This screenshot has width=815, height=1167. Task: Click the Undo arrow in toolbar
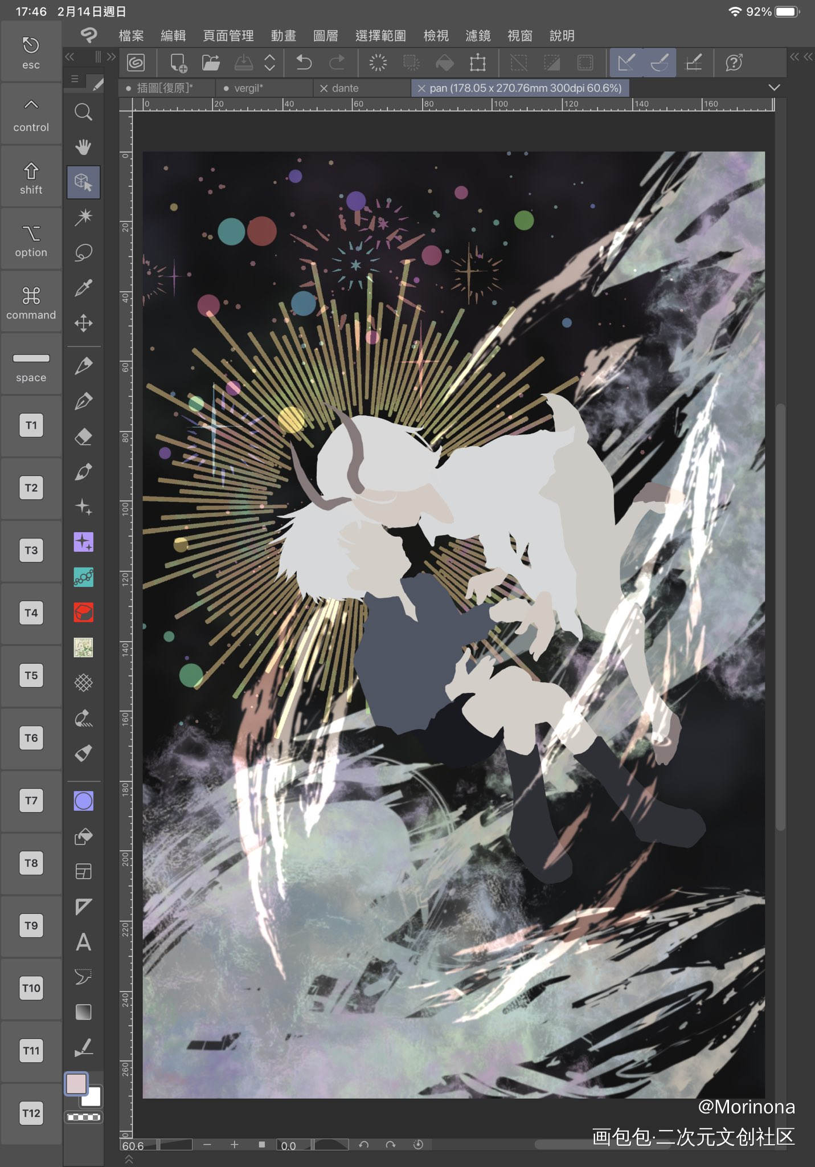(x=304, y=62)
